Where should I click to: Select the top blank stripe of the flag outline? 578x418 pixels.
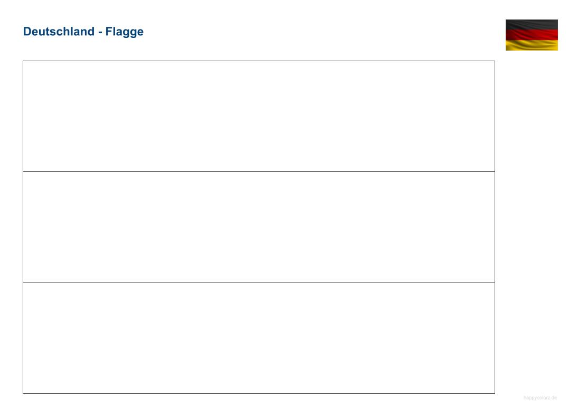[x=259, y=116]
